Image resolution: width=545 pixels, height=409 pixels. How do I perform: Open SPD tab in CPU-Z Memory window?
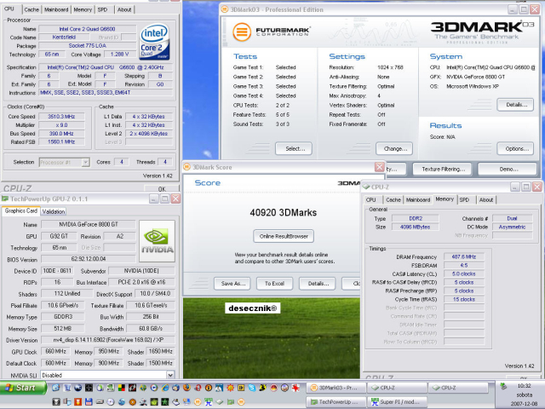[x=464, y=199]
